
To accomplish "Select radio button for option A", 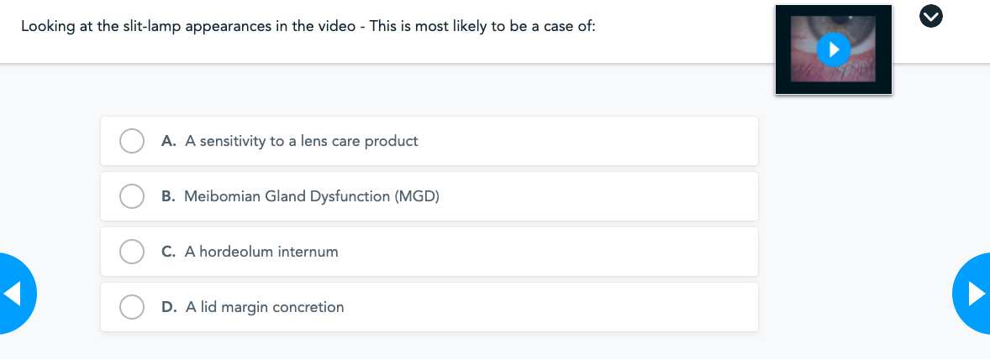I will 132,141.
